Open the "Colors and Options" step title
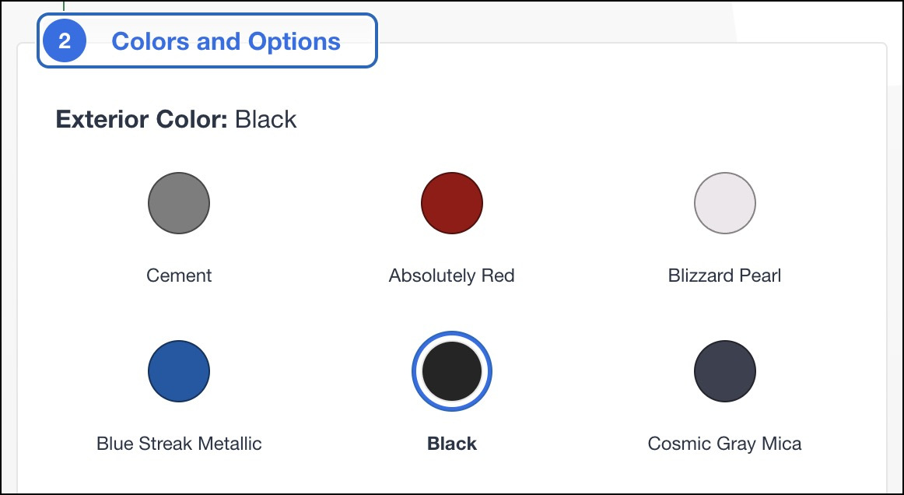Screen dimensions: 904x495 tap(226, 41)
